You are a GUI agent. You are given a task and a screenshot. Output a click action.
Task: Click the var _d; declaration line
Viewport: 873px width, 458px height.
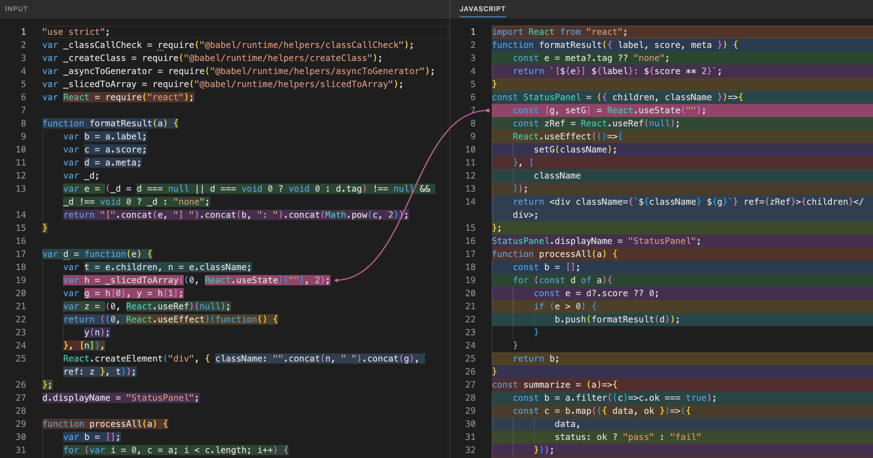coord(81,176)
